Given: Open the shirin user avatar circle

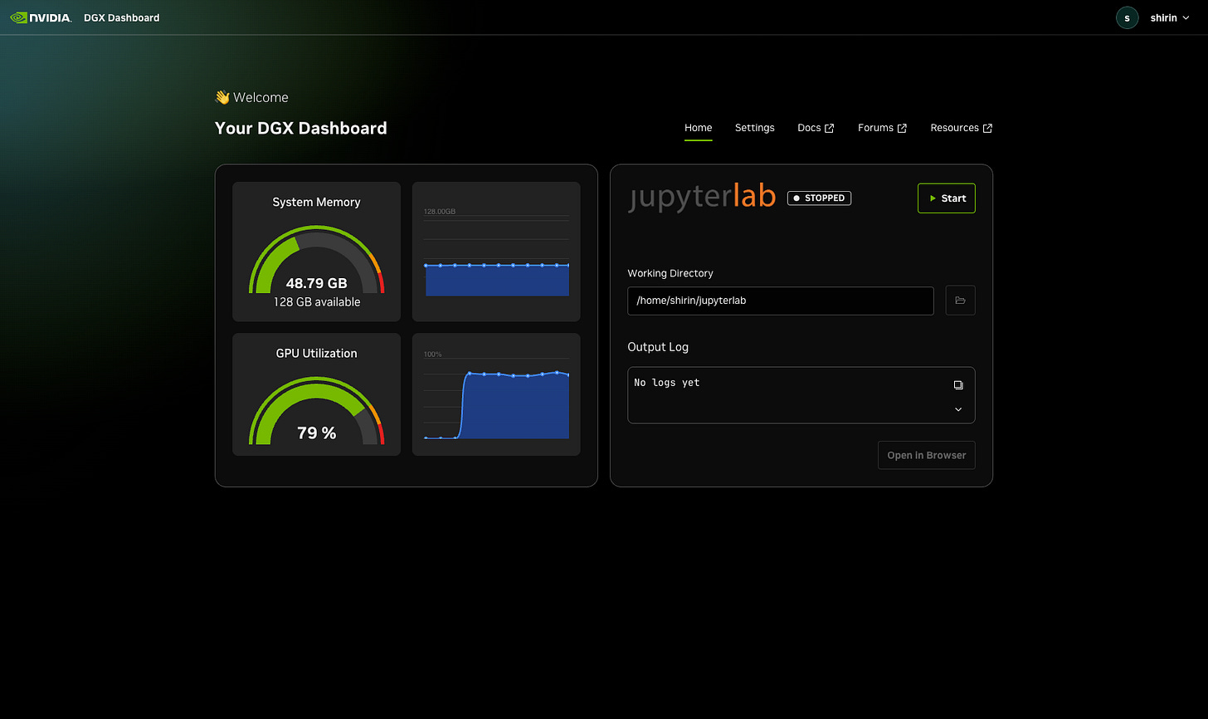Looking at the screenshot, I should pyautogui.click(x=1127, y=17).
